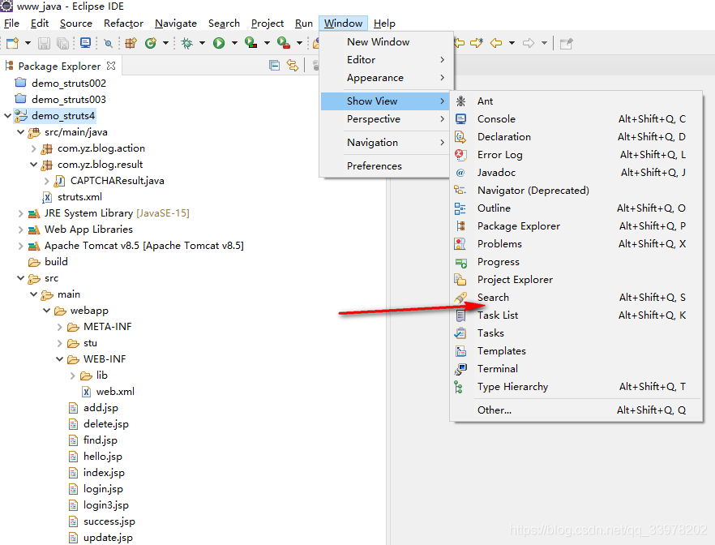The image size is (715, 545).
Task: Click the Save toolbar icon
Action: click(x=45, y=43)
